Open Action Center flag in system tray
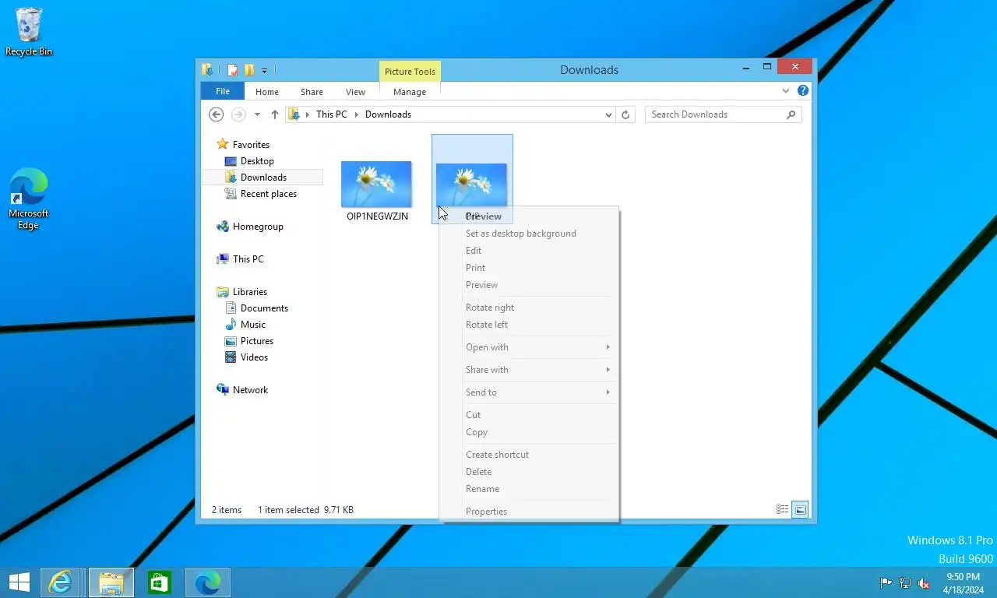This screenshot has width=997, height=598. click(x=886, y=583)
